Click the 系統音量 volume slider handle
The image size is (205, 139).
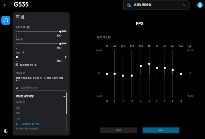click(60, 32)
